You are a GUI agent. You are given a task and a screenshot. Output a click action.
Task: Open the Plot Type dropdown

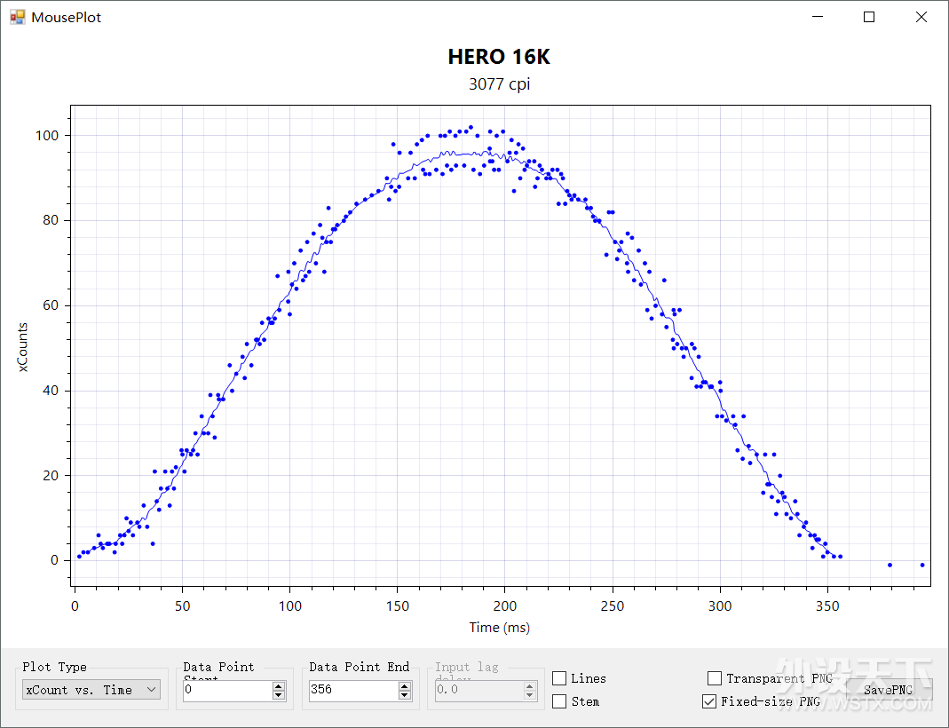[x=91, y=690]
